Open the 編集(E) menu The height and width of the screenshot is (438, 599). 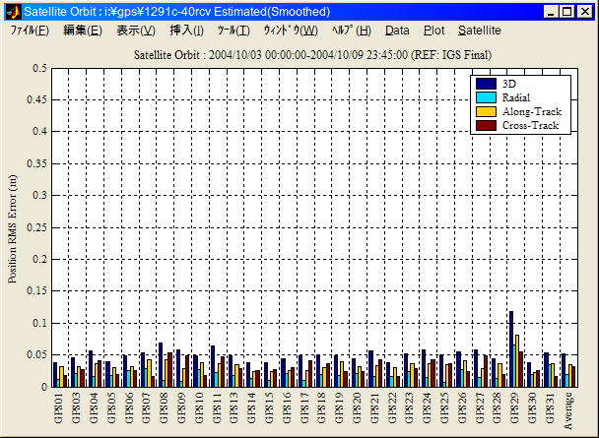click(82, 31)
